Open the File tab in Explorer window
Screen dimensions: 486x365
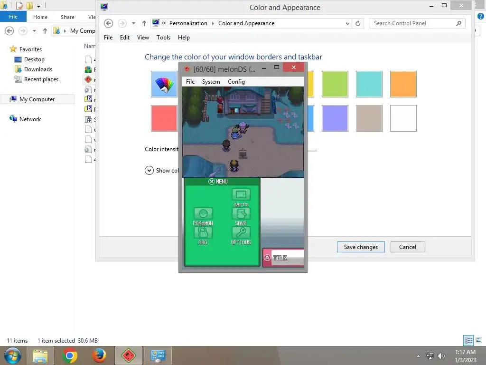tap(13, 17)
